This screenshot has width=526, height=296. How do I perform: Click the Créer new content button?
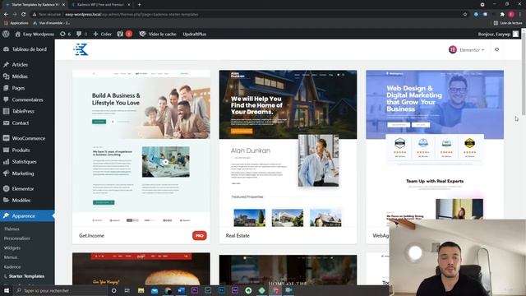point(102,34)
